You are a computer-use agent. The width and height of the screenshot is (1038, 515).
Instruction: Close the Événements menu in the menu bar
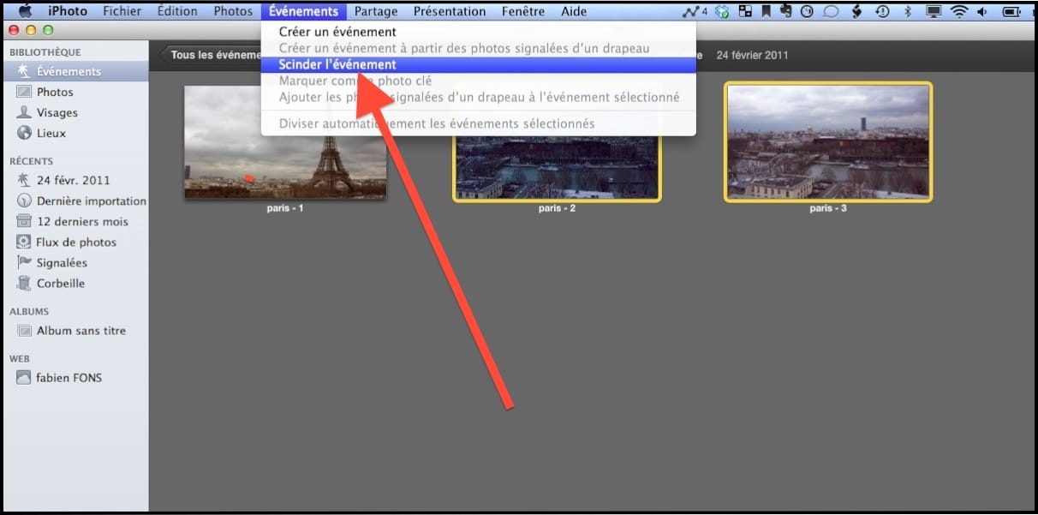coord(303,11)
